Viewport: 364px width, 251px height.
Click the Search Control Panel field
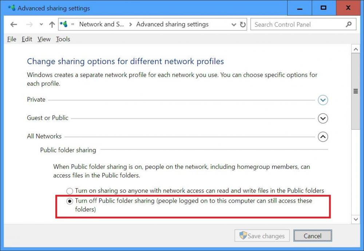click(303, 24)
